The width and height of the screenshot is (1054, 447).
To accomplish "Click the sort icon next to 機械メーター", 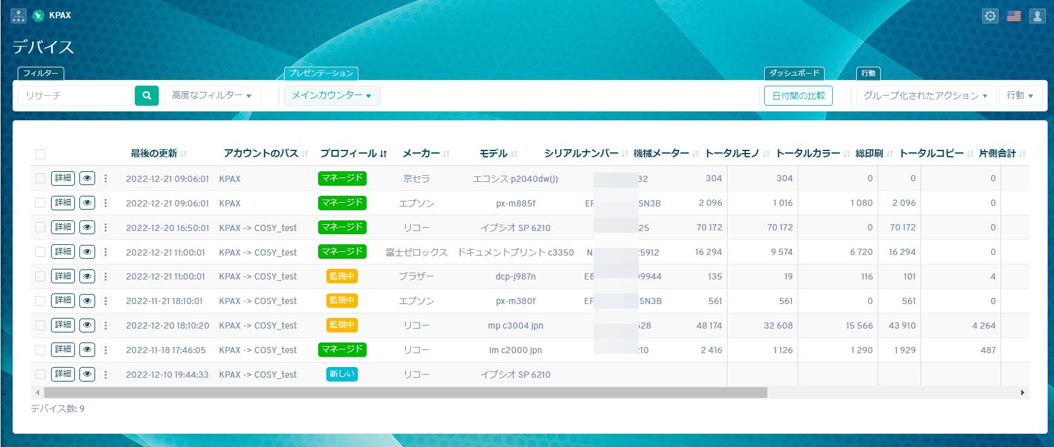I will (696, 154).
